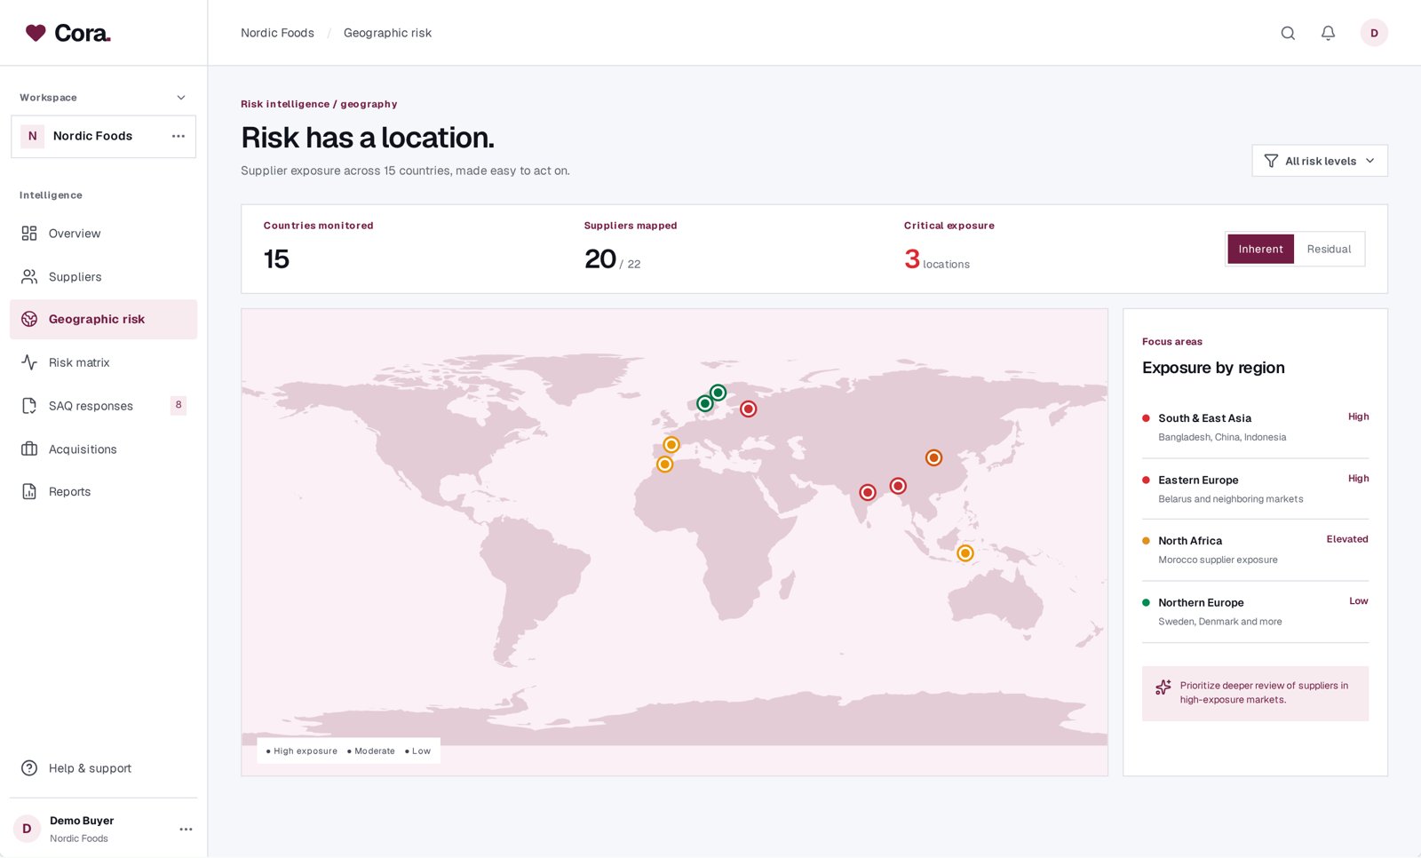Click the orange marker over Indonesia
Image resolution: width=1421 pixels, height=858 pixels.
coord(965,553)
